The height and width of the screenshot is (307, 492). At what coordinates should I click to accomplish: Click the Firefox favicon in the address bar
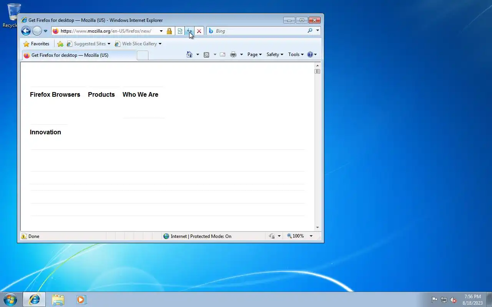coord(55,31)
